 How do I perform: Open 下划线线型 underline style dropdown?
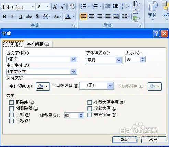[110, 85]
